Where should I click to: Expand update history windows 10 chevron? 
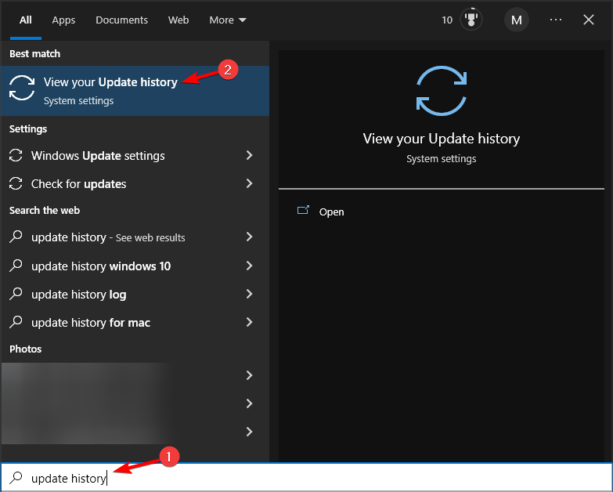point(249,266)
